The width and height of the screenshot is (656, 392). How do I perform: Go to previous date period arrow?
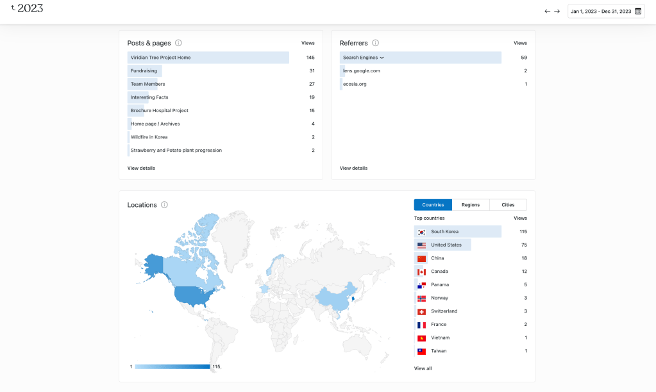pyautogui.click(x=547, y=11)
